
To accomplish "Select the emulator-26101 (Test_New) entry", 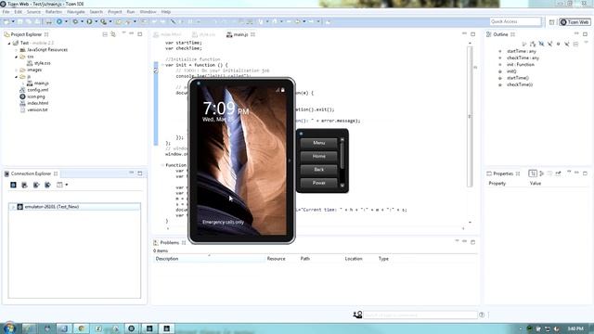I will click(x=74, y=207).
